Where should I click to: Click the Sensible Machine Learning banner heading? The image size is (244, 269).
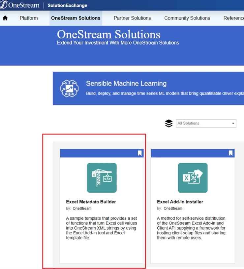click(126, 84)
